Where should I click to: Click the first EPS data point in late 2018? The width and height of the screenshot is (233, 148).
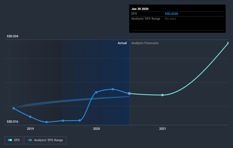(x=14, y=108)
